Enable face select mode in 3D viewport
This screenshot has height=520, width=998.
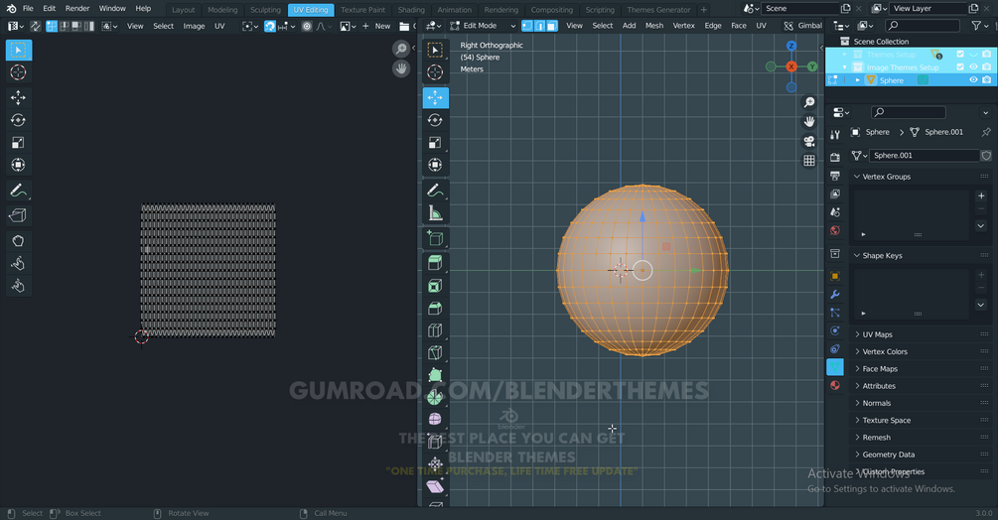click(x=552, y=26)
